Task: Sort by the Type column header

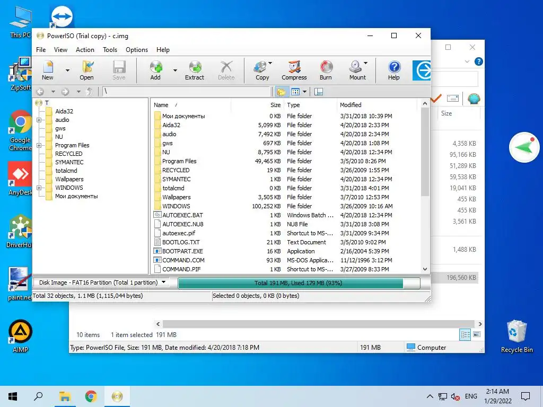Action: 311,105
